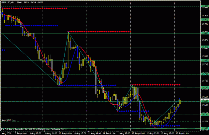Click the 1.5700 green level label

tap(205, 88)
